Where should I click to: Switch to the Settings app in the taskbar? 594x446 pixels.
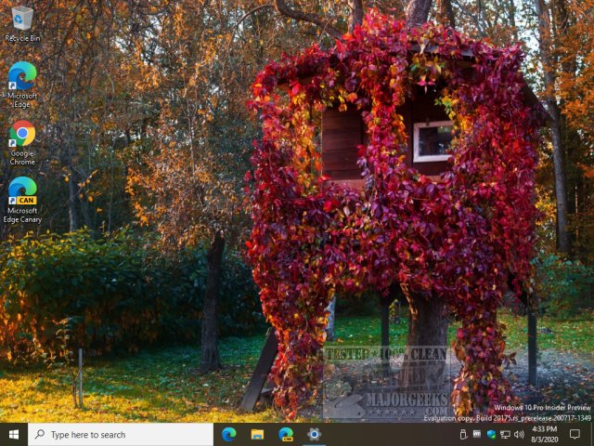(314, 435)
